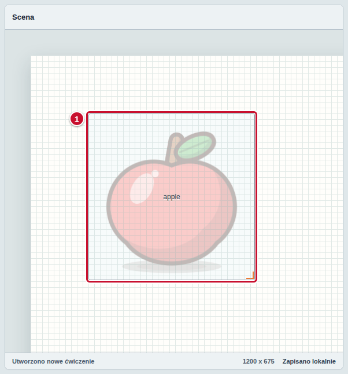The width and height of the screenshot is (348, 374).
Task: Click empty grid area above the apple frame
Action: click(x=172, y=83)
